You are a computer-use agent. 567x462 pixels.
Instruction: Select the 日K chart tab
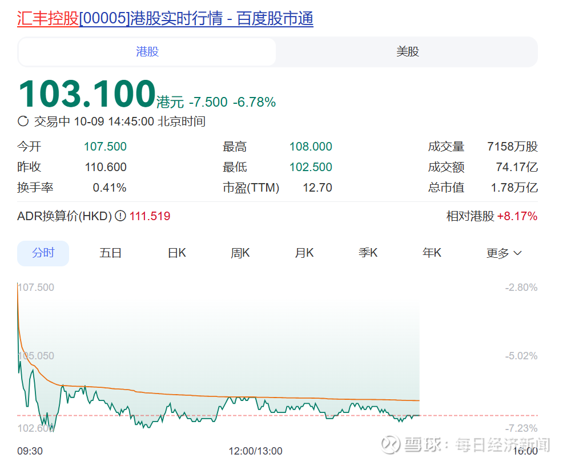tap(177, 253)
